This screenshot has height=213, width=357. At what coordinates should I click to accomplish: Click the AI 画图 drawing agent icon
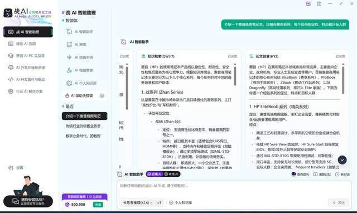(69, 45)
